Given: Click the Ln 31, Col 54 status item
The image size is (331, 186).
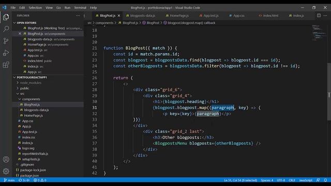Looking at the screenshot, I should tap(240, 180).
